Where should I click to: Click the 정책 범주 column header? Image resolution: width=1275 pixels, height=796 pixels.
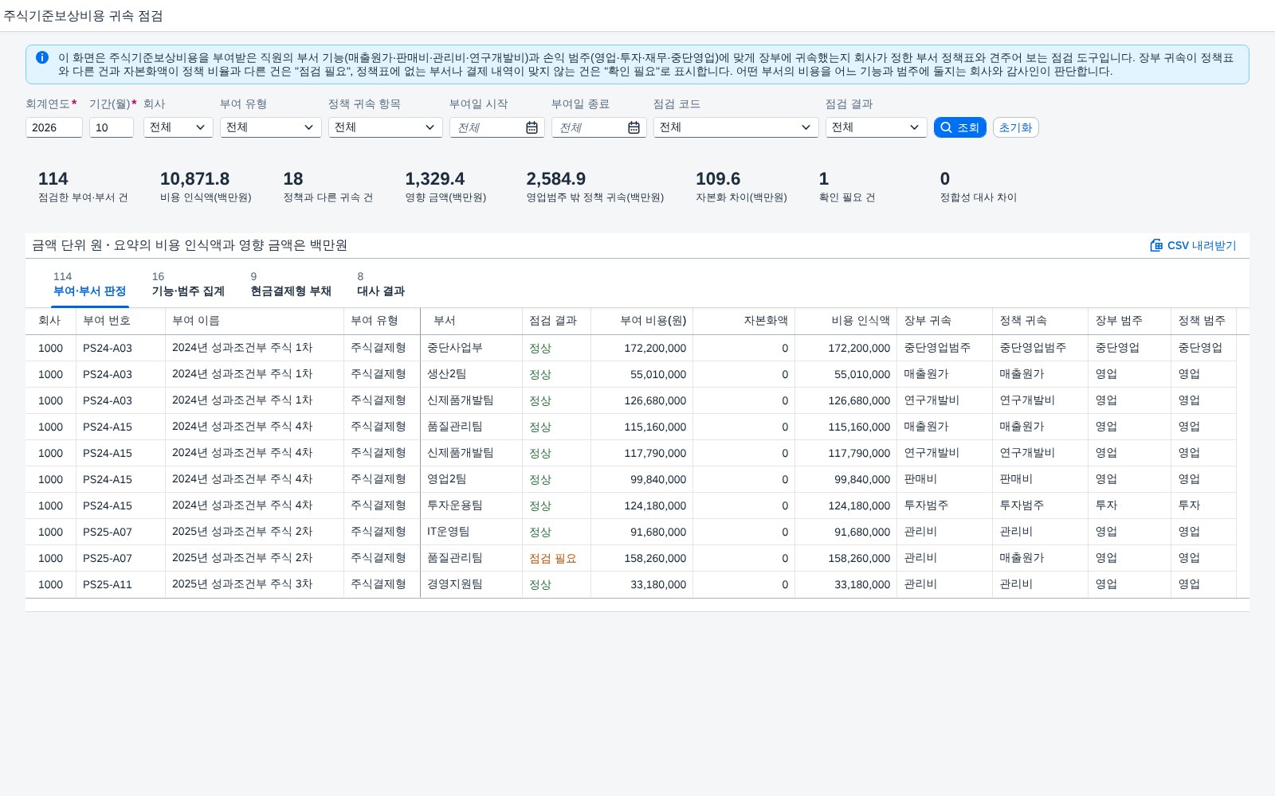1204,321
